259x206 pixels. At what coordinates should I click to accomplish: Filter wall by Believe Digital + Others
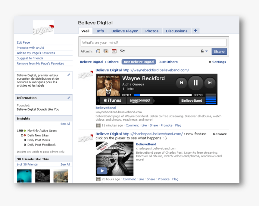tap(99, 62)
